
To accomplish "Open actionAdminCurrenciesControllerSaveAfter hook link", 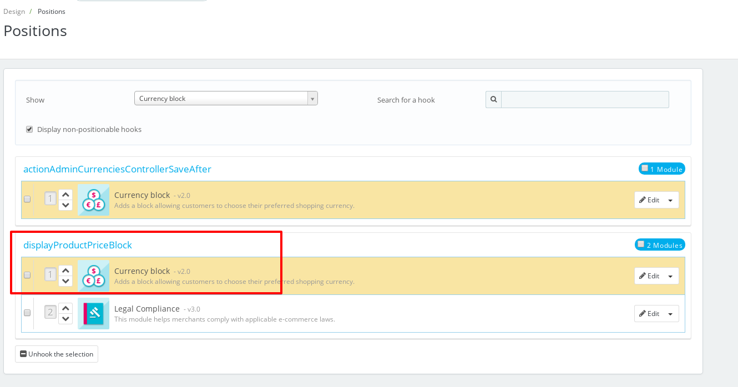I will (117, 169).
